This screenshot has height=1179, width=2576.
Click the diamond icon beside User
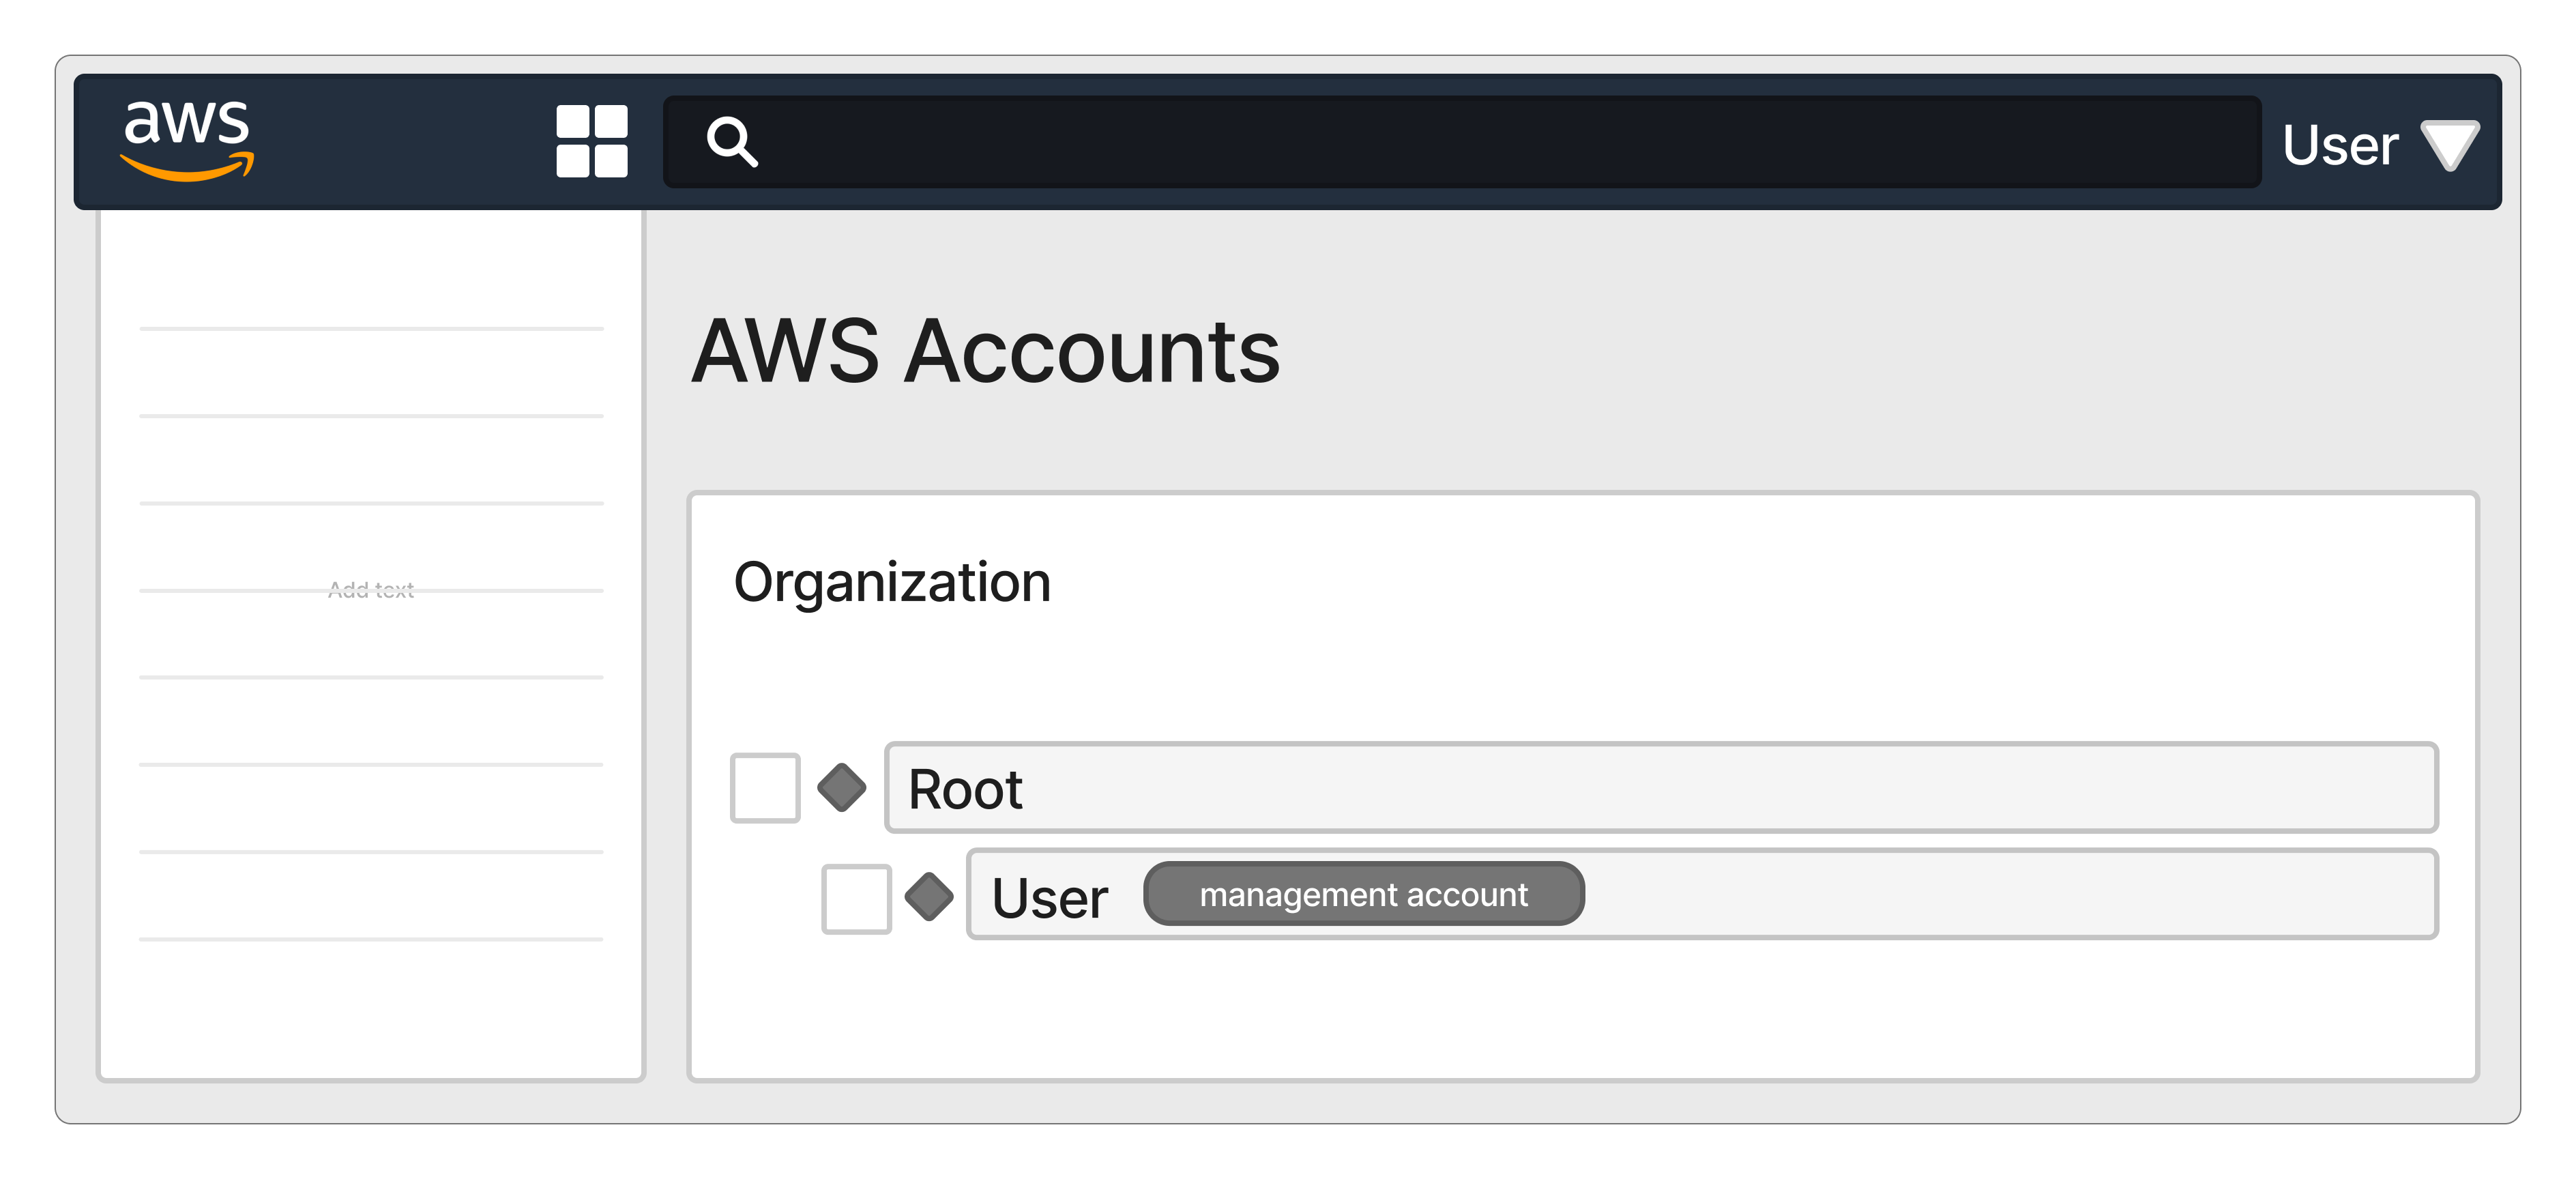point(929,896)
